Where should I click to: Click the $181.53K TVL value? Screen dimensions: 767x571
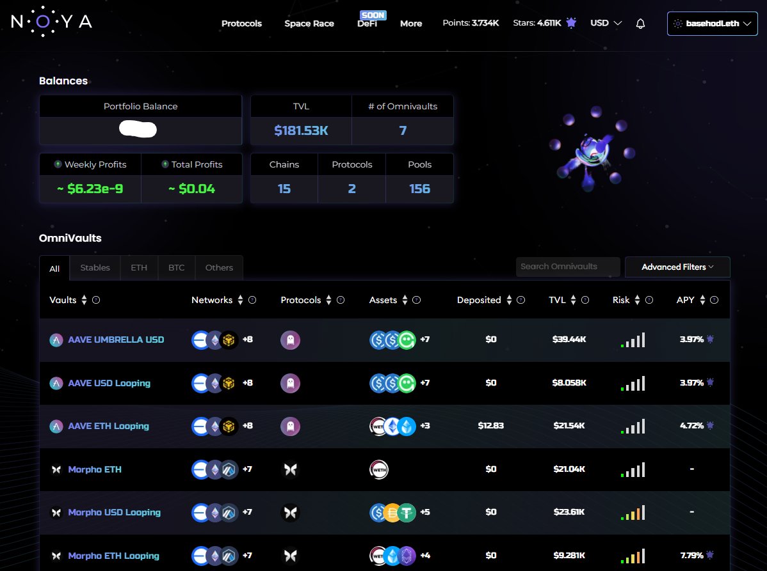[301, 130]
